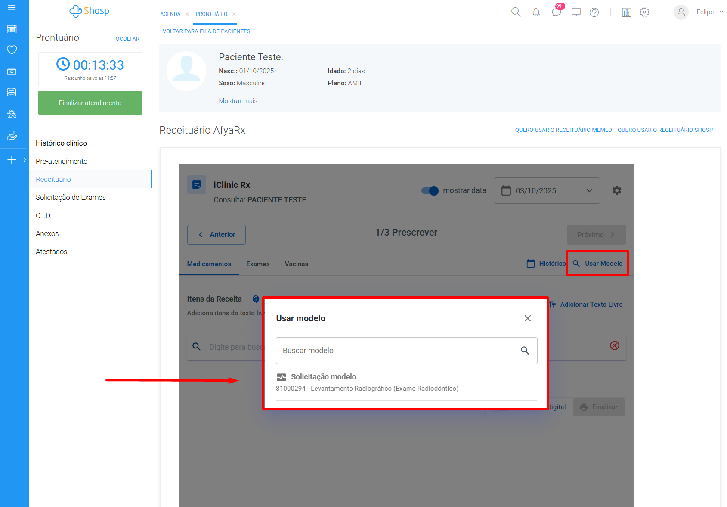Click iClinic Rx settings gear icon
The image size is (727, 507).
(x=616, y=190)
